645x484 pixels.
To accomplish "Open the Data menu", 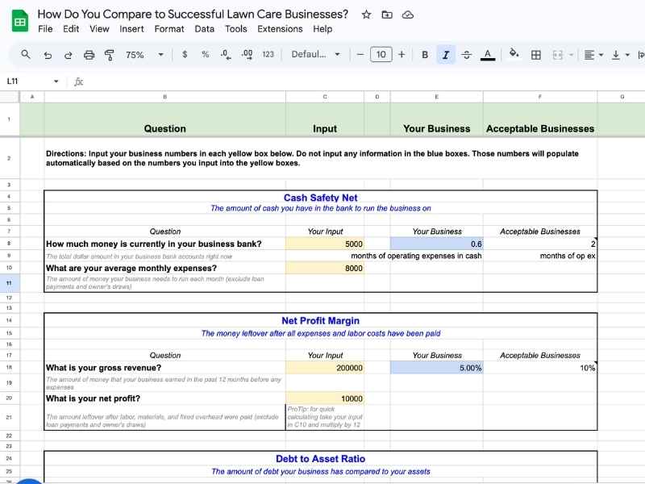I will coord(205,29).
